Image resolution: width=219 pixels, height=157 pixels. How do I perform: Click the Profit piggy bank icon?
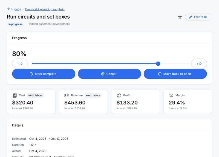click(x=119, y=95)
